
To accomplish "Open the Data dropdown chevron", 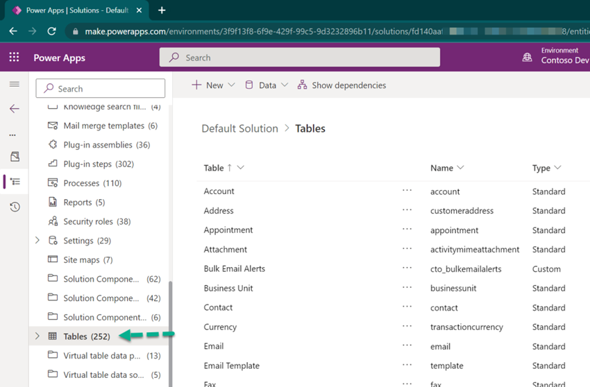I will coord(285,85).
